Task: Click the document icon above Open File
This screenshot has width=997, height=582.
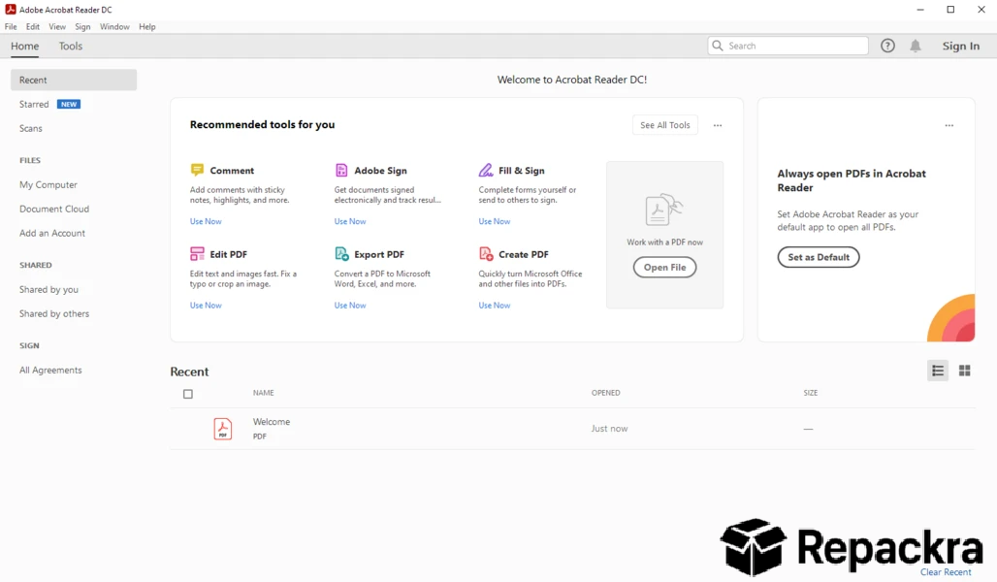Action: tap(664, 210)
